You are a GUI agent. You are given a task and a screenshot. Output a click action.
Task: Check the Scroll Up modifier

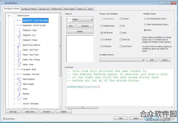(121, 40)
